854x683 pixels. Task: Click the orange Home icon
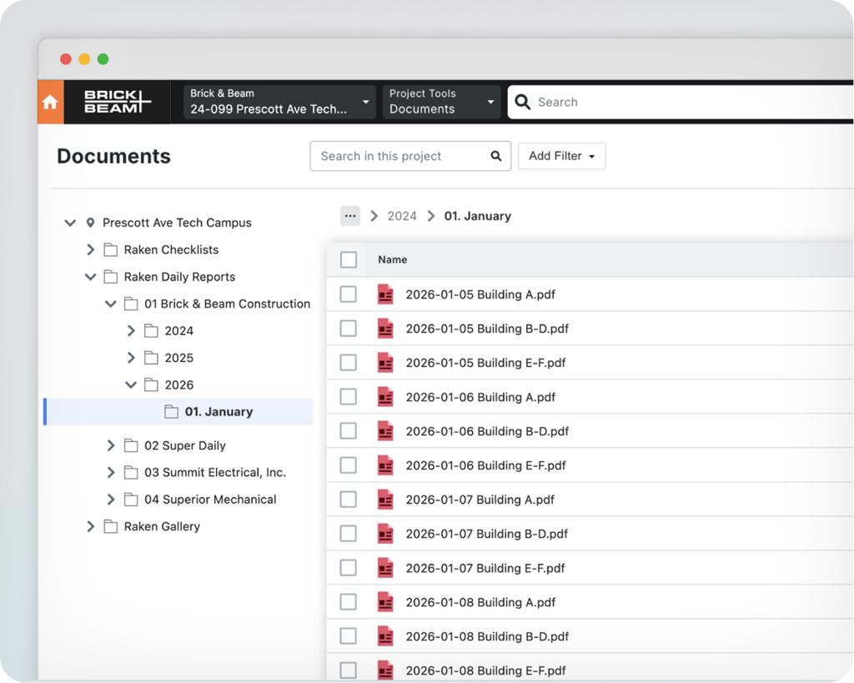tap(50, 103)
